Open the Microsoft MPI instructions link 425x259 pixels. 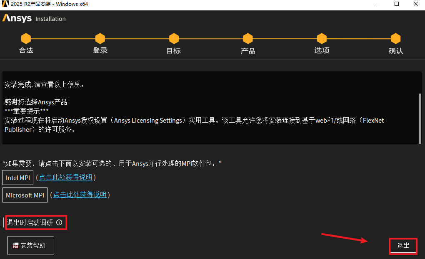80,195
